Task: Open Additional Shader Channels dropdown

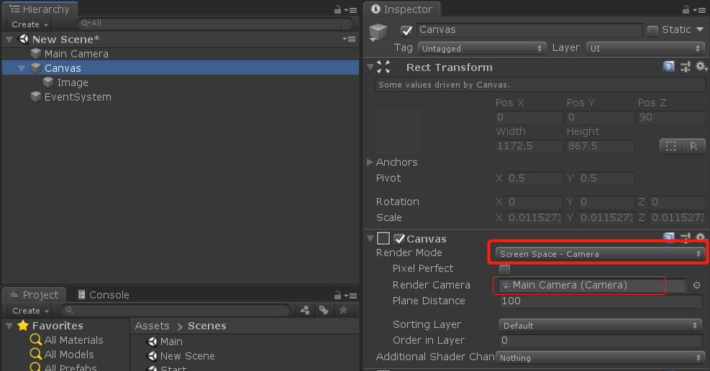Action: pos(599,357)
